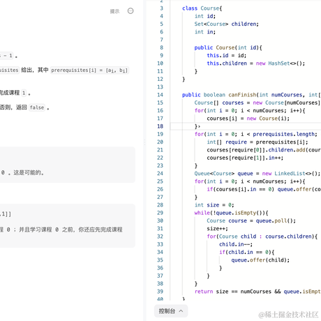Click the 'prerequisites[i] = [ai, bi]' inline code
This screenshot has width=321, height=321.
[89, 70]
